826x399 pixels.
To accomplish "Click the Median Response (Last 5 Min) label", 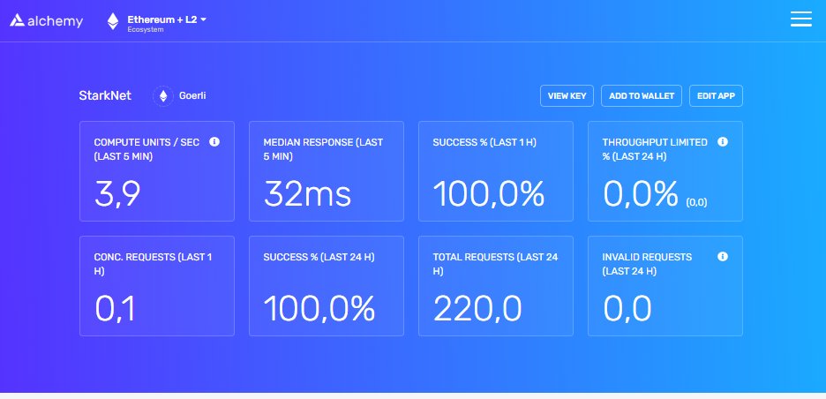I will (323, 149).
